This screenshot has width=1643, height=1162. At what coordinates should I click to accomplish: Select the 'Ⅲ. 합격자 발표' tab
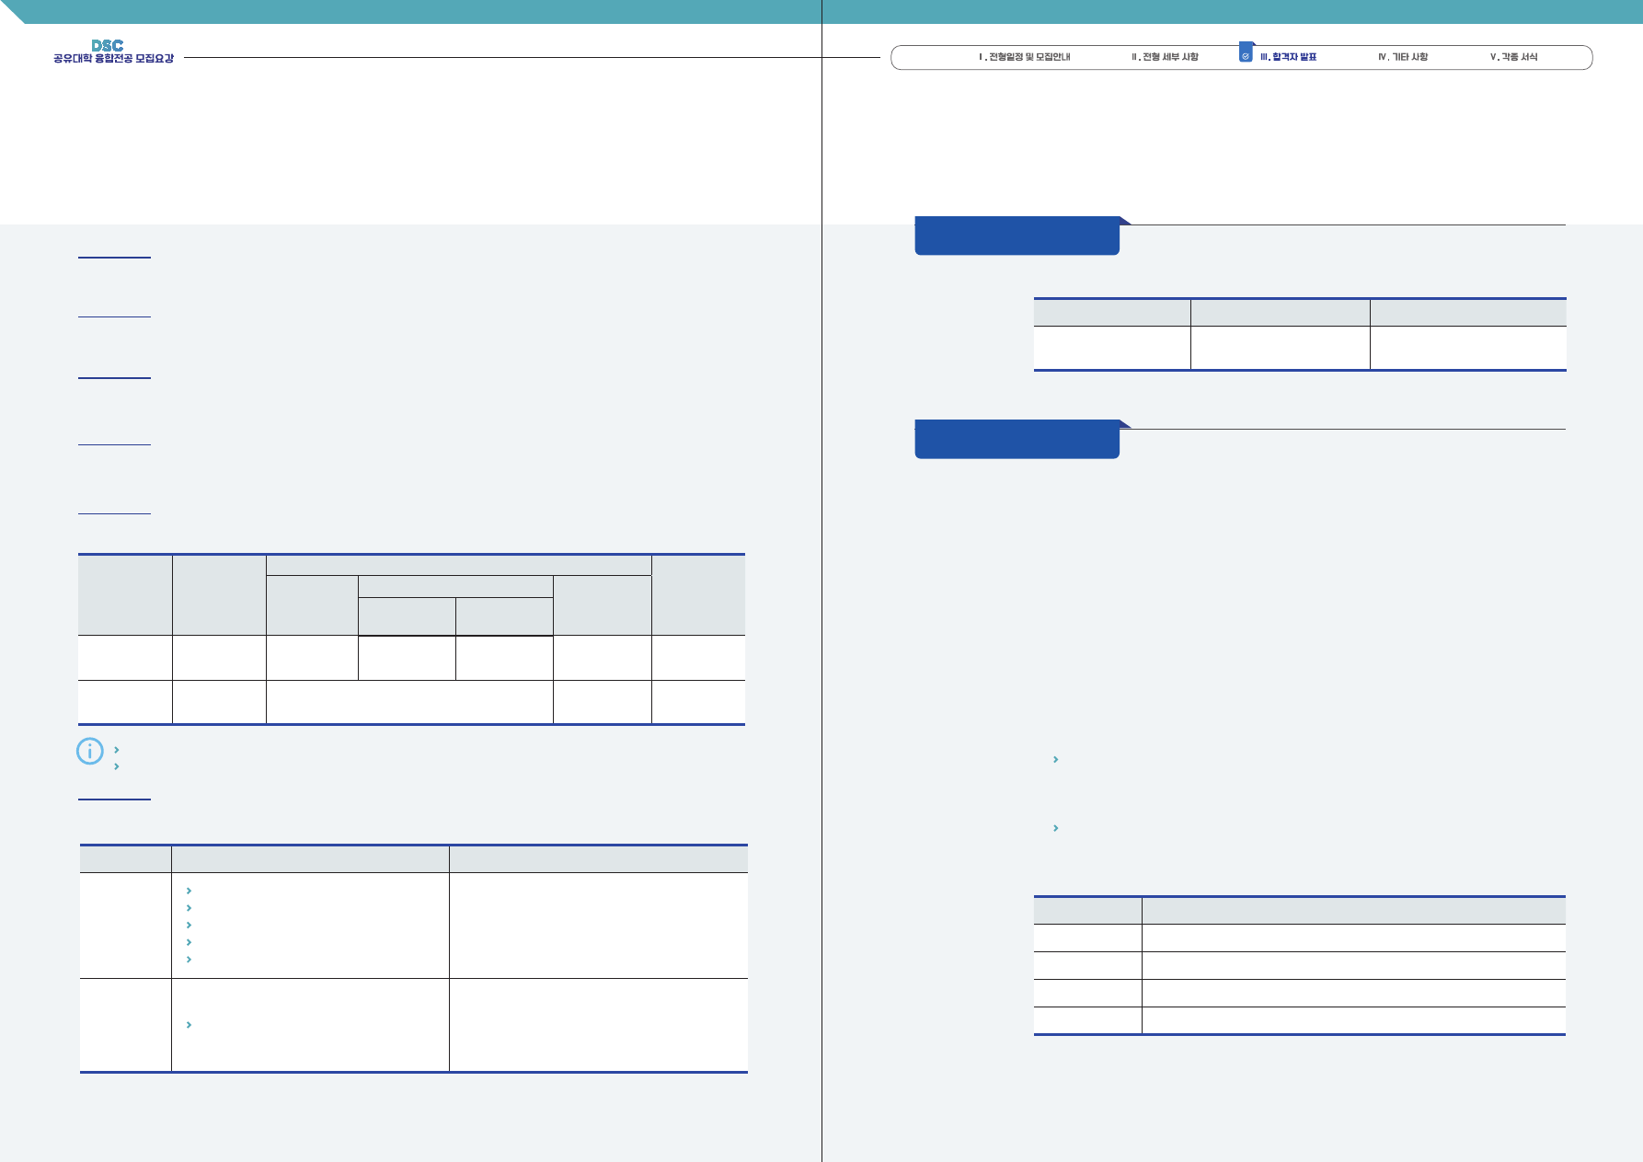pos(1288,57)
